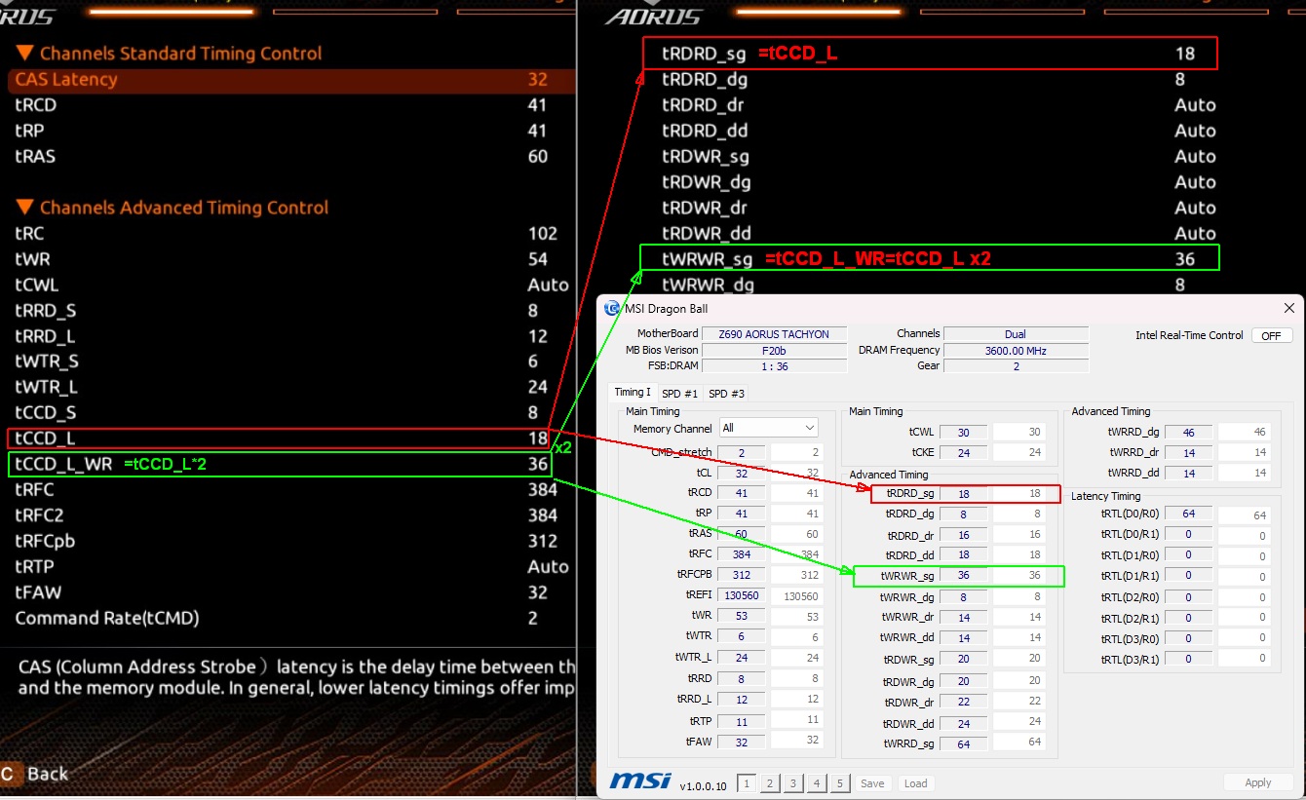The height and width of the screenshot is (800, 1306).
Task: Select profile slot 4 in MSI Dragon Ball
Action: (817, 783)
